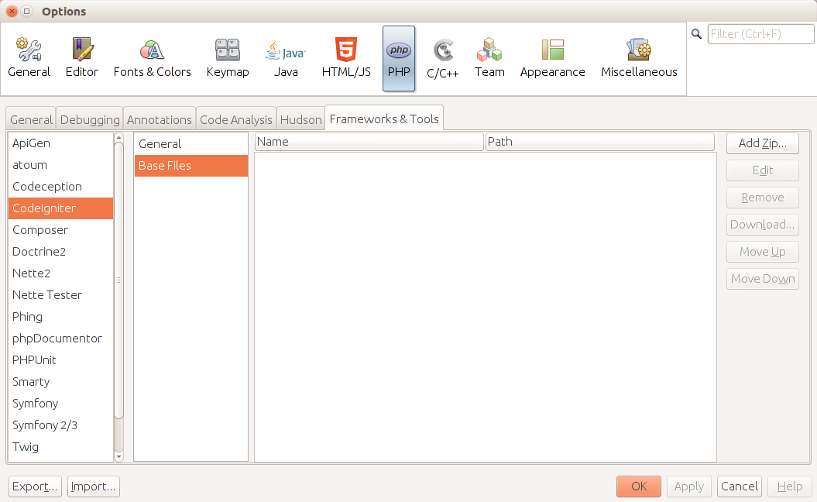This screenshot has height=502, width=817.
Task: Open the Keymap settings
Action: pos(228,58)
